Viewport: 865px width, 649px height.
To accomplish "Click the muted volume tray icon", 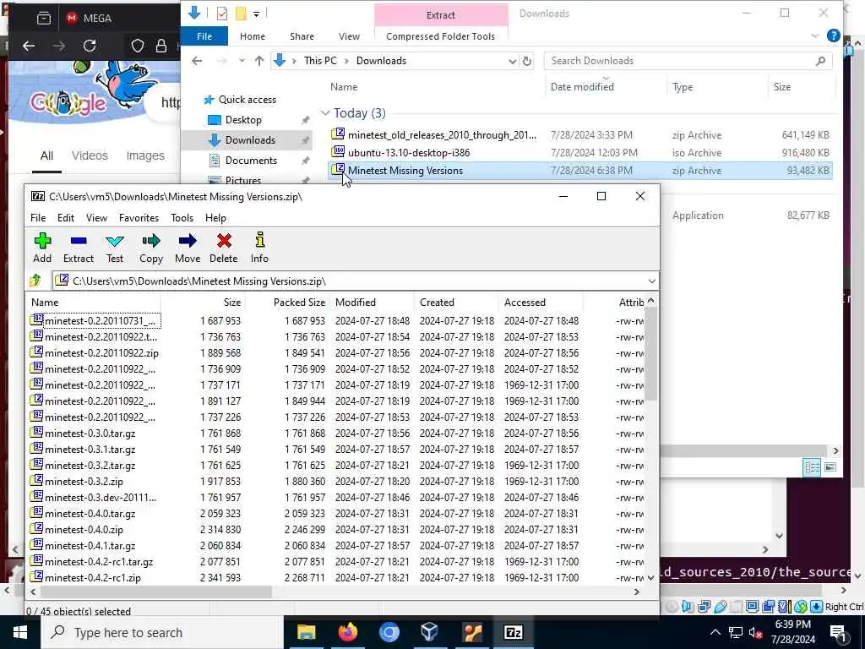I will click(x=756, y=632).
